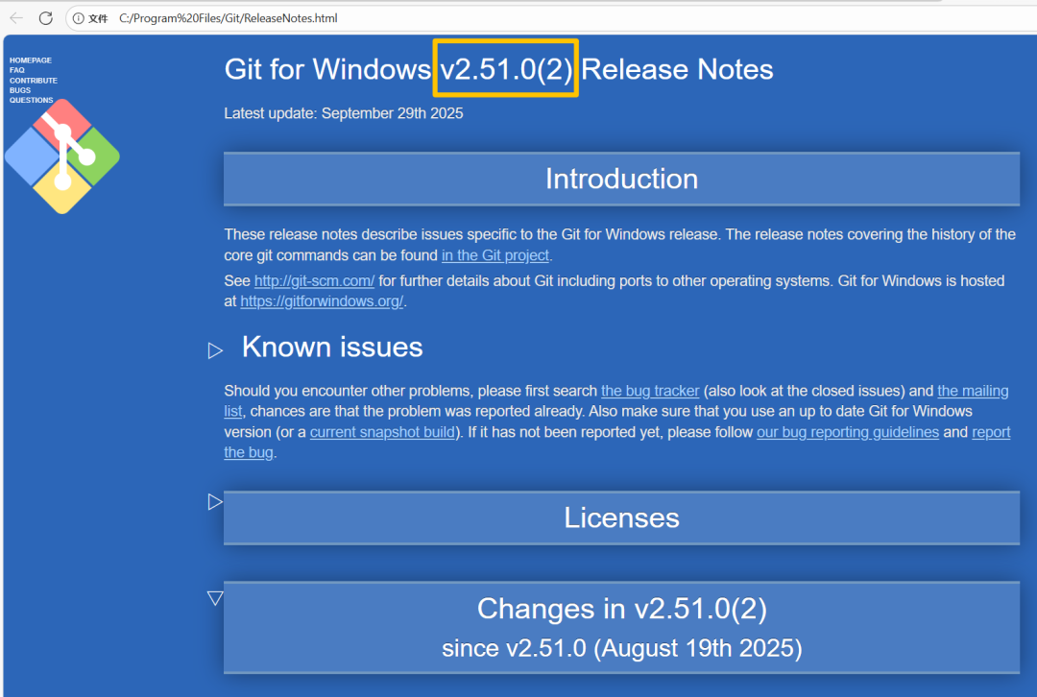
Task: Click the browser back arrow
Action: coord(16,18)
